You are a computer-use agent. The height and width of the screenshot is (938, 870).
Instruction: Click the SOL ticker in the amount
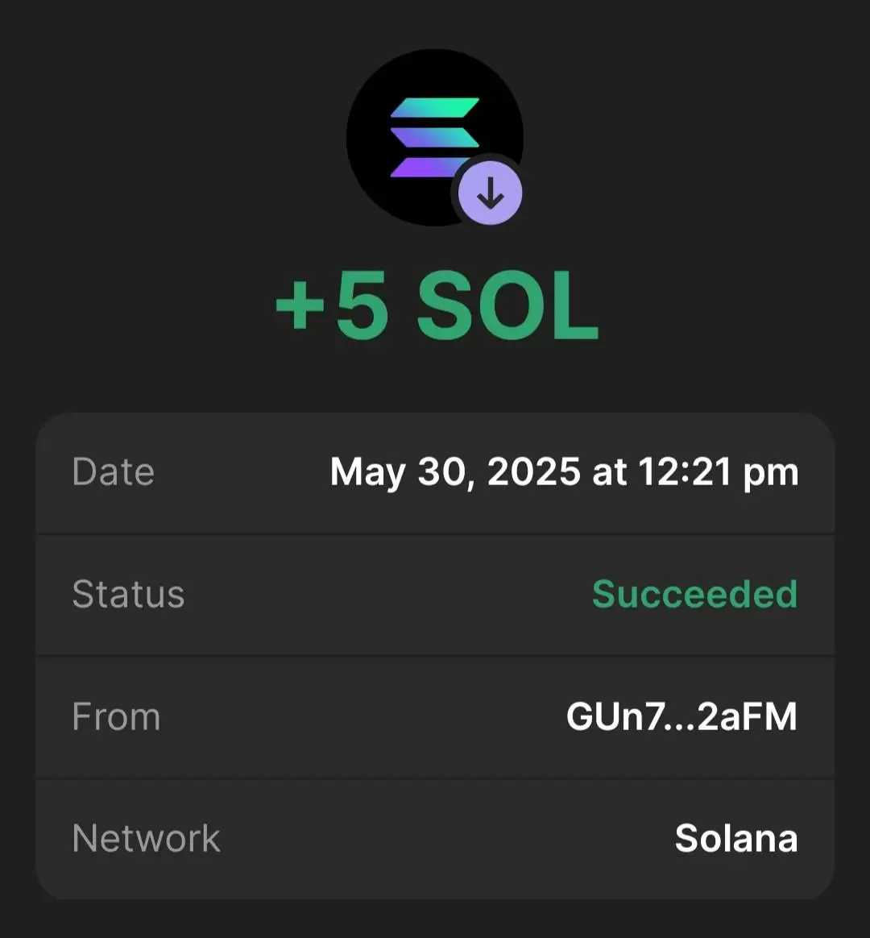(x=507, y=305)
